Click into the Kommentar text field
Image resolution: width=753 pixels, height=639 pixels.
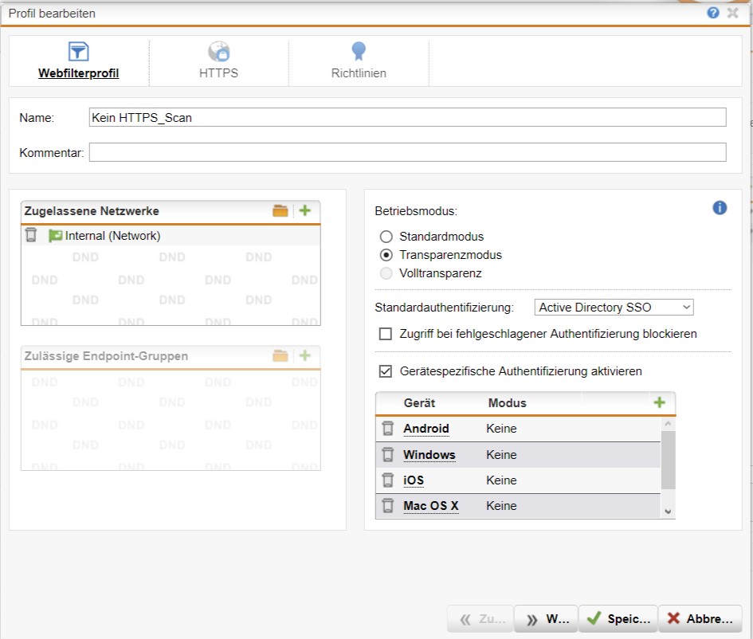click(407, 152)
